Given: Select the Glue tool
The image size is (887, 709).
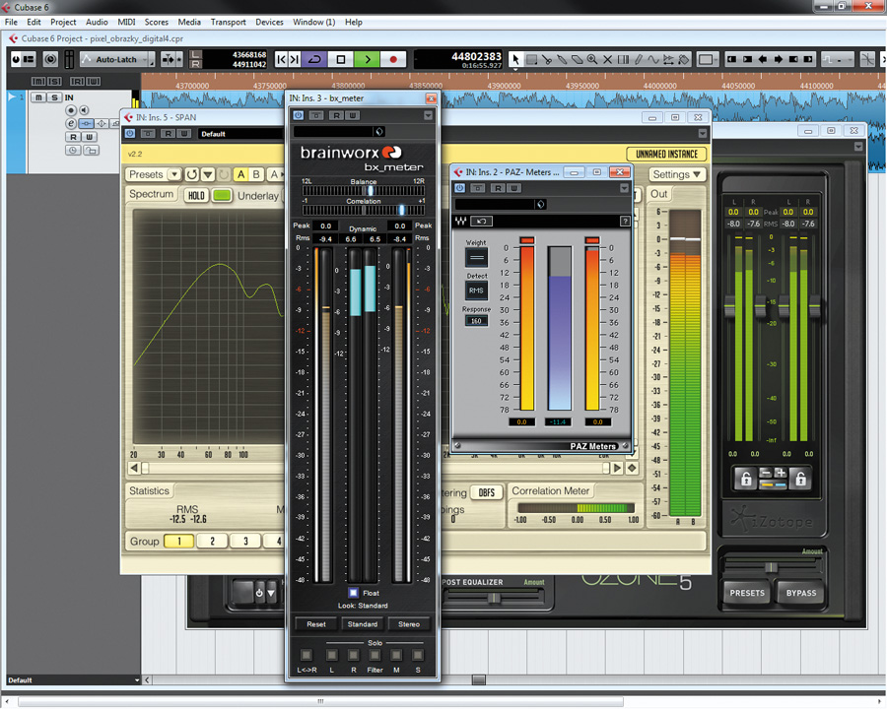Looking at the screenshot, I should coord(562,59).
